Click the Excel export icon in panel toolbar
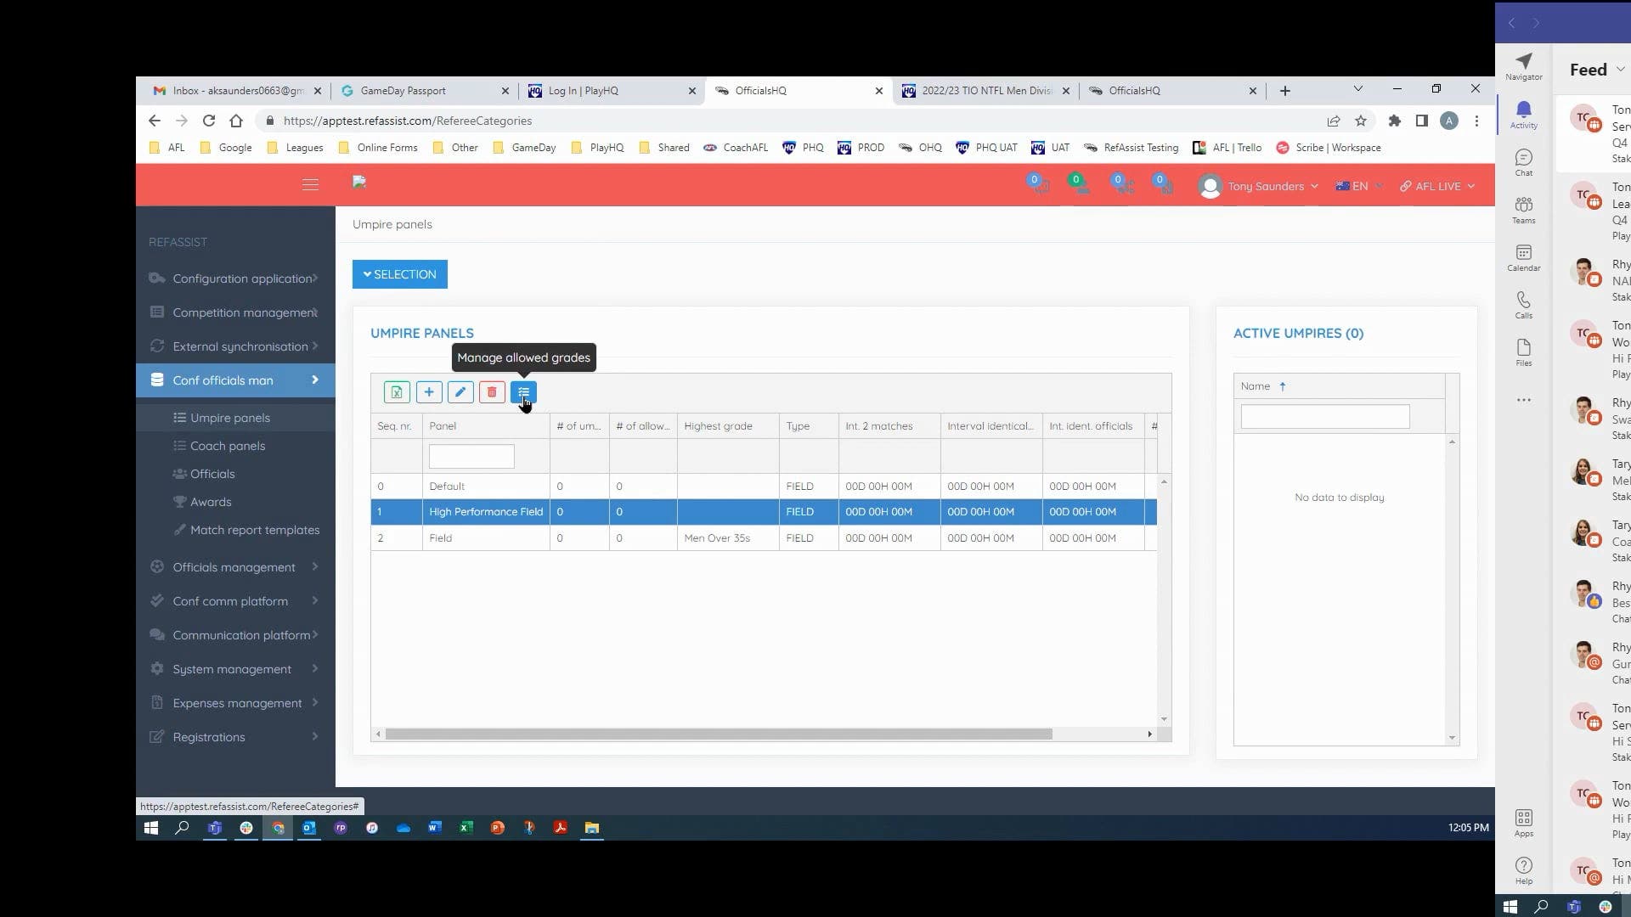Image resolution: width=1631 pixels, height=917 pixels. (397, 392)
